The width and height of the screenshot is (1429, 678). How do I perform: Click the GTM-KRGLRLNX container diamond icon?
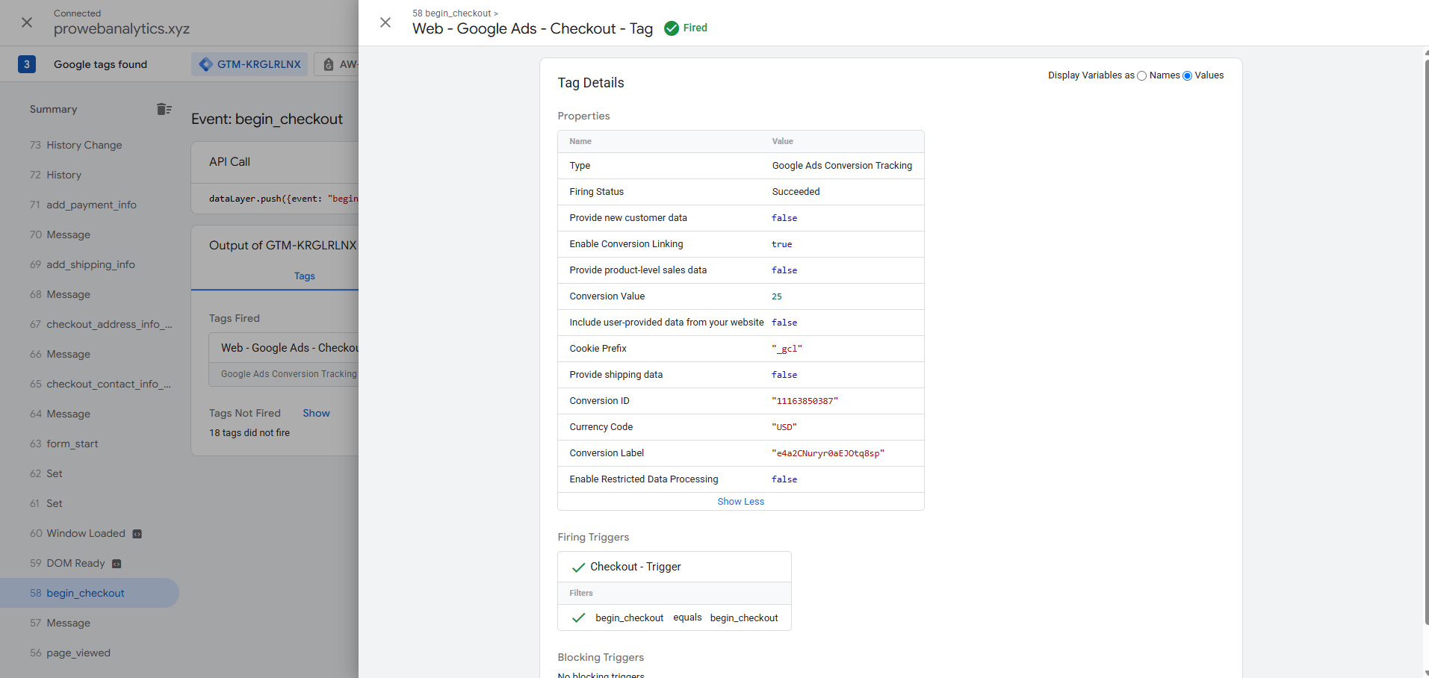click(206, 64)
